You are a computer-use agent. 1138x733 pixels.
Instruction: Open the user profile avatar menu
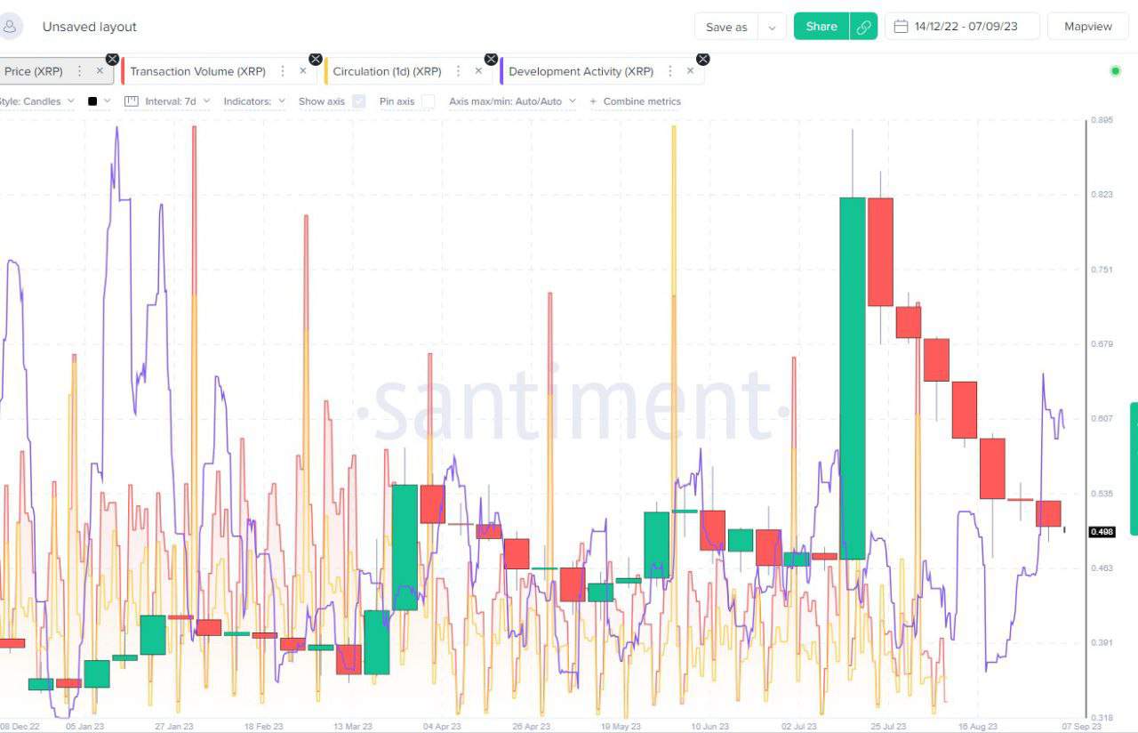(x=10, y=26)
